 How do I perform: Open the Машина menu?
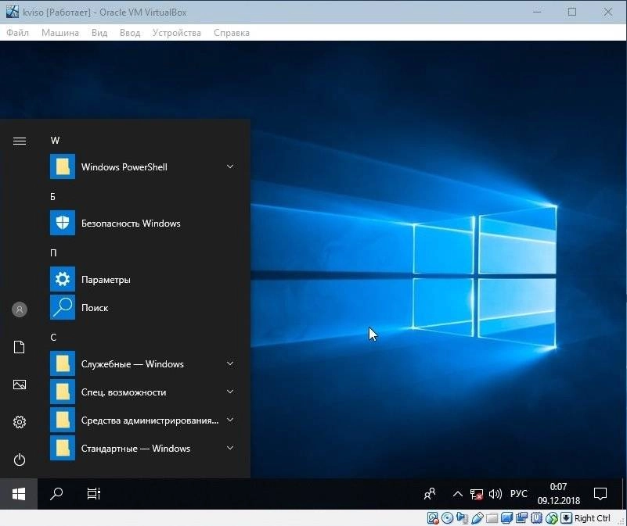click(60, 33)
